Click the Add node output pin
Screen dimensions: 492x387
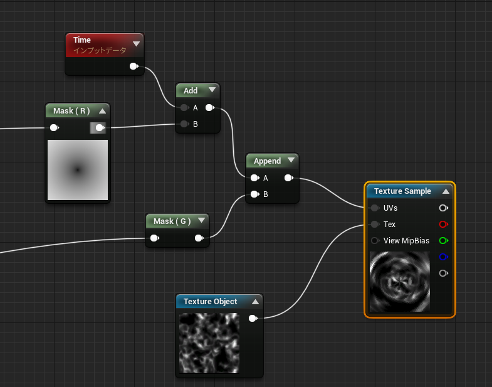210,108
